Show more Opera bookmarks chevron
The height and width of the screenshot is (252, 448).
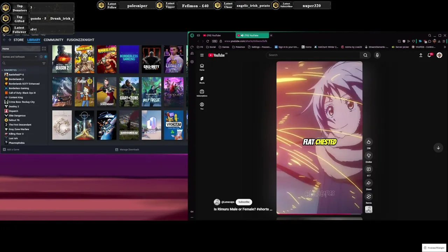pyautogui.click(x=444, y=47)
